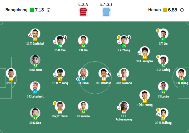The image size is (189, 133).
Task: Open T. Letschert player name link
Action: [x=35, y=96]
